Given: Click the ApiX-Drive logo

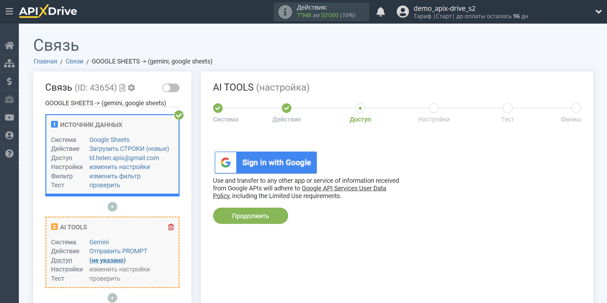Looking at the screenshot, I should point(48,11).
